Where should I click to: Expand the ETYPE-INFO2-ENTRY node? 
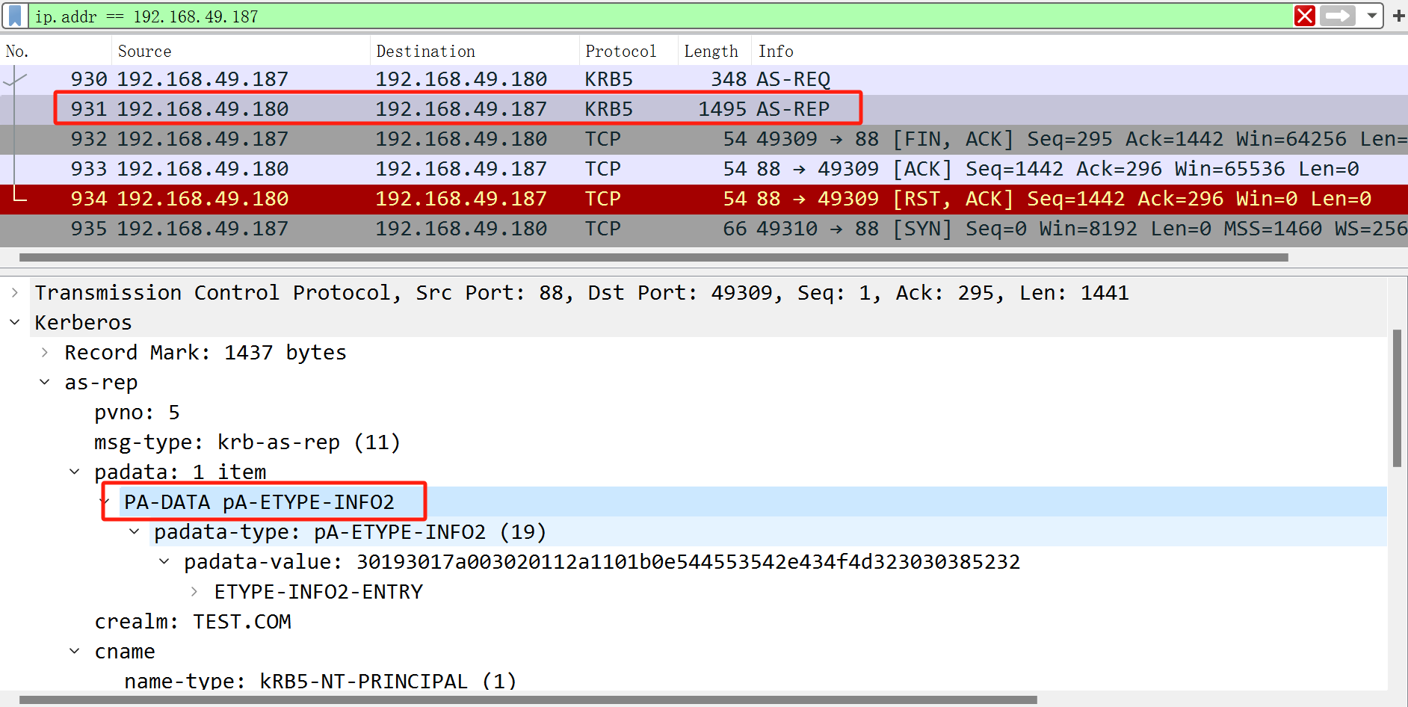(194, 592)
